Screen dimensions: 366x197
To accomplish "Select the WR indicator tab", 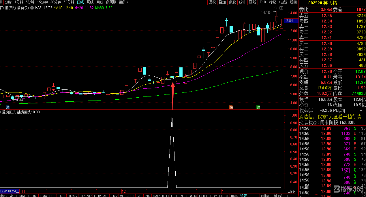I will 148,196.
